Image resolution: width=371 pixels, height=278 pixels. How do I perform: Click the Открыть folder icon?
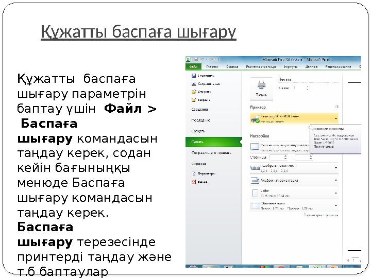pyautogui.click(x=194, y=92)
